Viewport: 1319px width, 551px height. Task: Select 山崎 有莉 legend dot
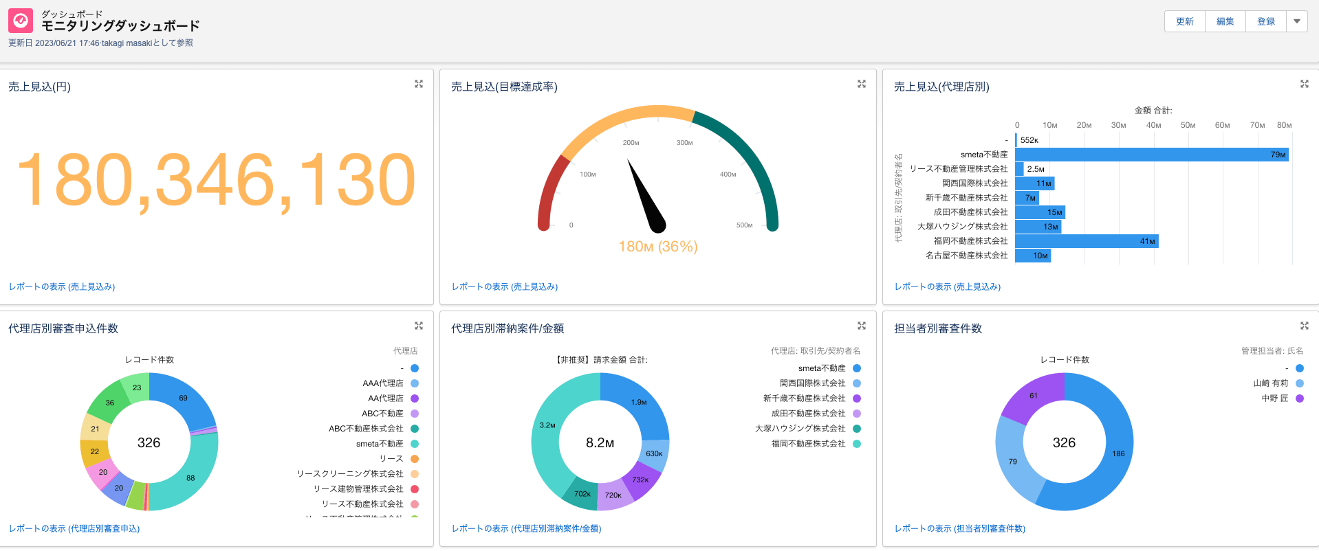[1300, 383]
